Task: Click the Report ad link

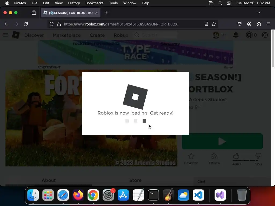Action: click(228, 67)
